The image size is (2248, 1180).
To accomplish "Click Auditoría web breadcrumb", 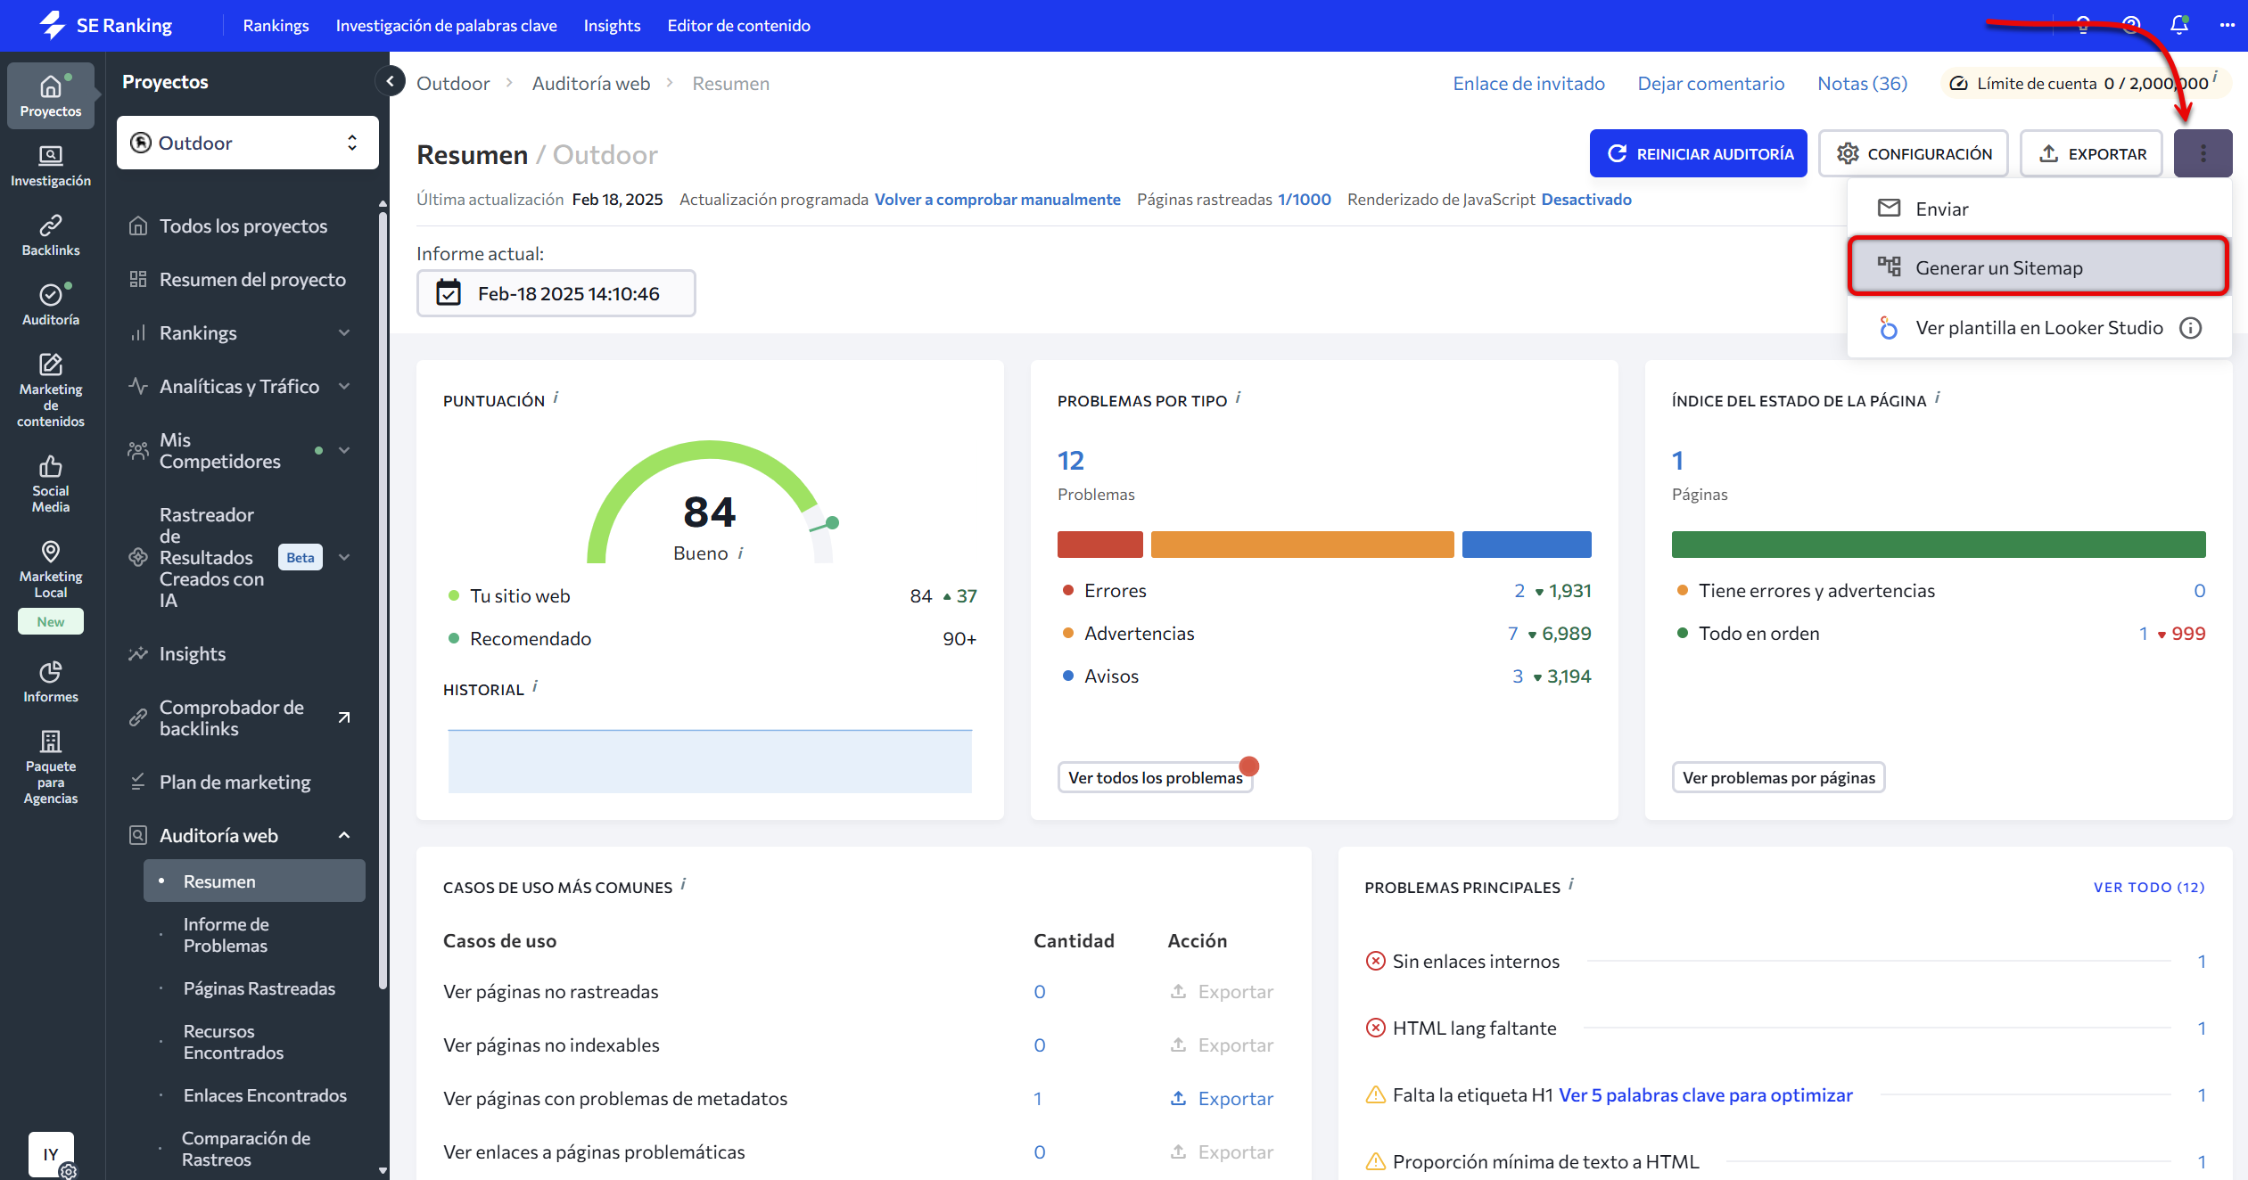I will point(590,83).
